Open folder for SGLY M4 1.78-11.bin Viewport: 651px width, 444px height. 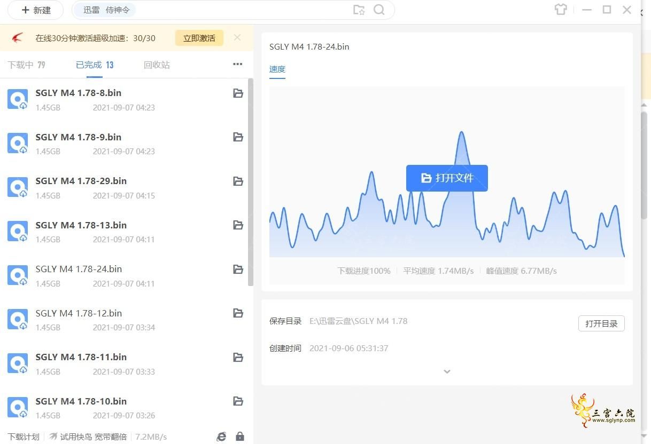pos(238,358)
